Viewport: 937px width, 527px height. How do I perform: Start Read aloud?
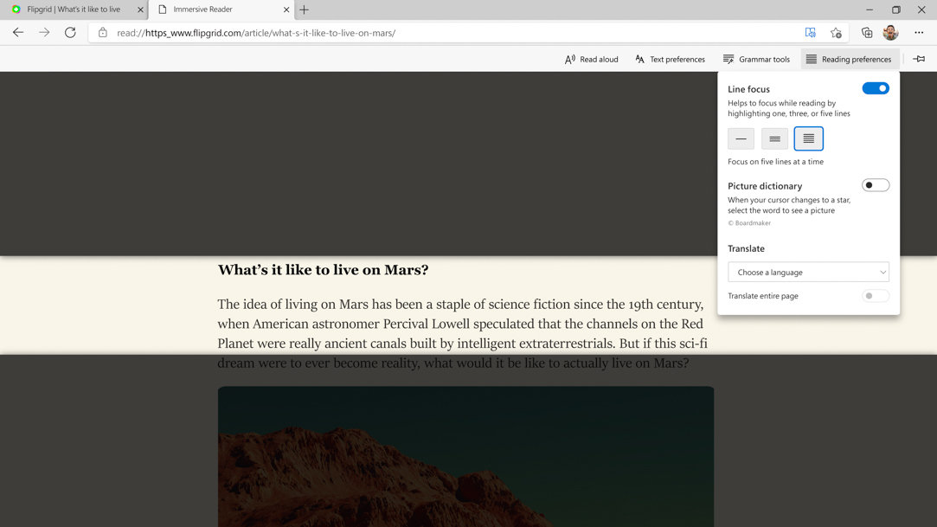(592, 59)
